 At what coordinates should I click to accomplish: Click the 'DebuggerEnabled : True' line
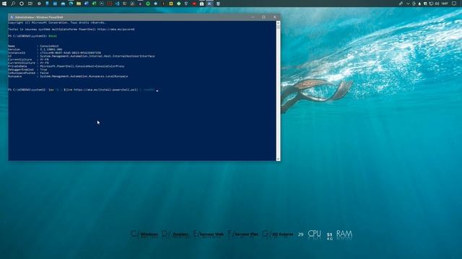coord(27,70)
